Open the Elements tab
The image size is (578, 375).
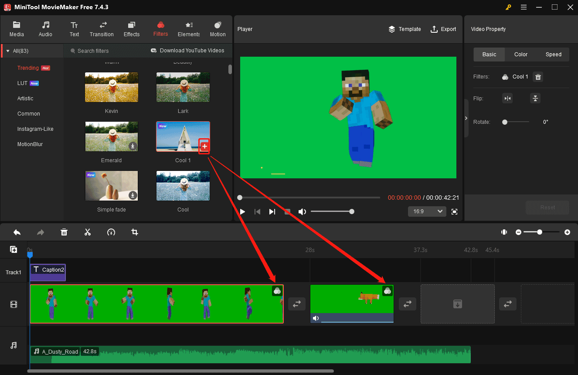coord(189,29)
